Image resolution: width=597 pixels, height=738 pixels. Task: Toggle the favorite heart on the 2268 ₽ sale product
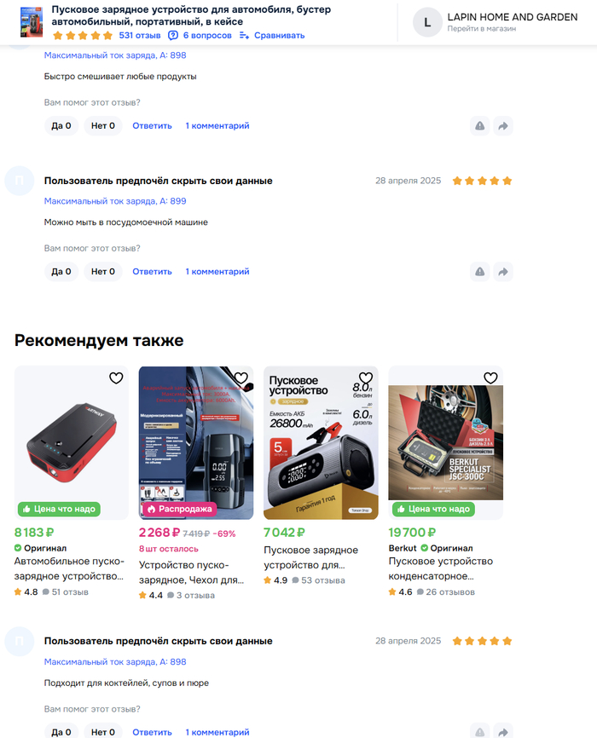pyautogui.click(x=241, y=378)
